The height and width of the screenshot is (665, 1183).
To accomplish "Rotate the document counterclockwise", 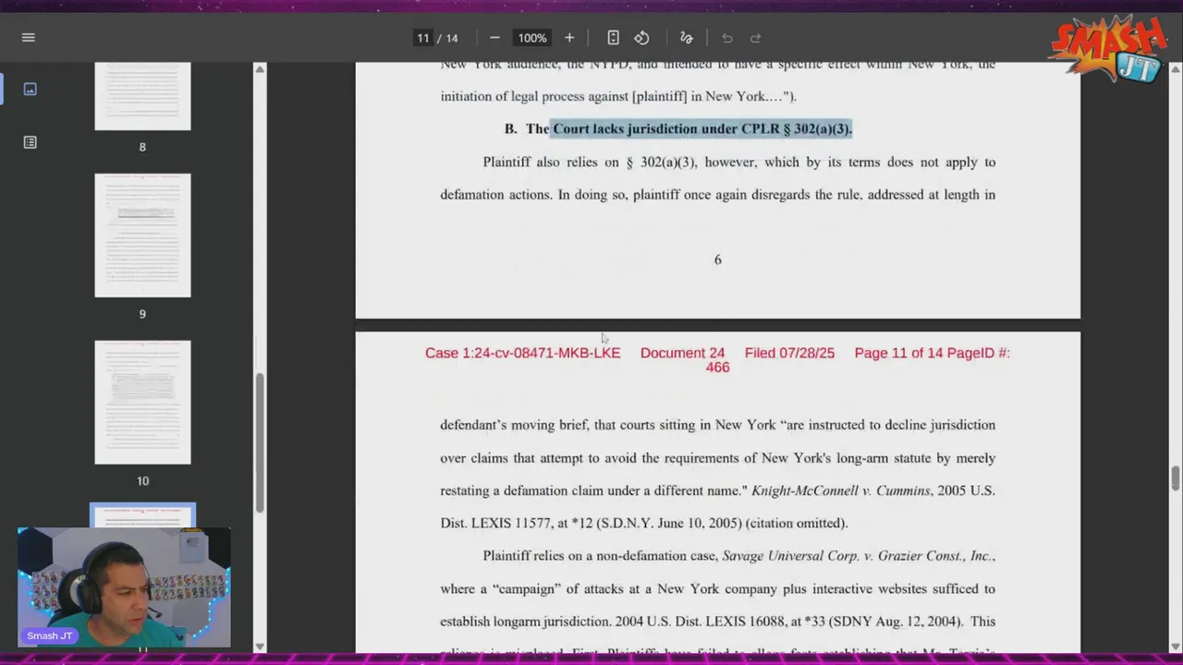I will [641, 38].
